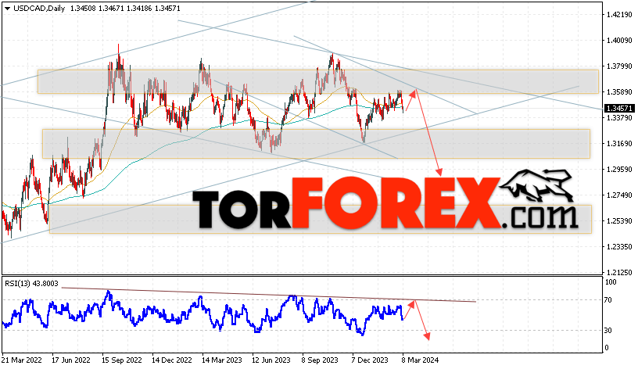
Task: Click the 1.21250 price axis value
Action: point(619,272)
